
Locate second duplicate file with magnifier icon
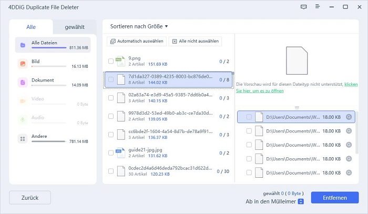pos(349,131)
